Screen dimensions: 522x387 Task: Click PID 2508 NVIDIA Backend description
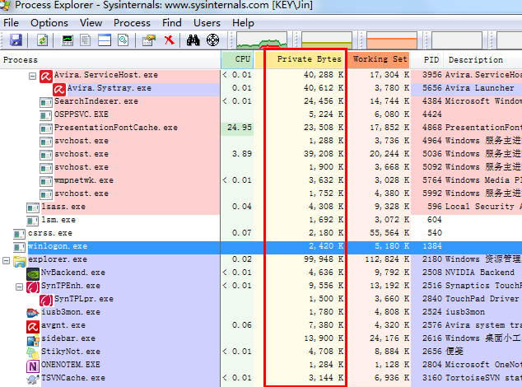click(x=480, y=273)
